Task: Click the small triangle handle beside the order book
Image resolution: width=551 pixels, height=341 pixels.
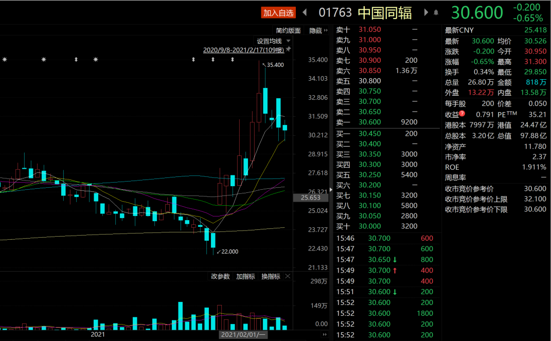Action: pos(331,190)
